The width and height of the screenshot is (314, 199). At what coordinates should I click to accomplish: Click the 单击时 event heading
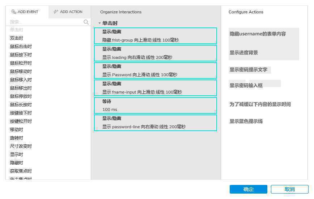(x=110, y=23)
